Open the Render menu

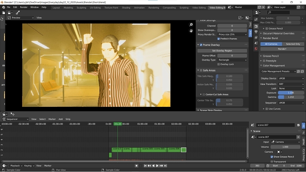(24, 7)
